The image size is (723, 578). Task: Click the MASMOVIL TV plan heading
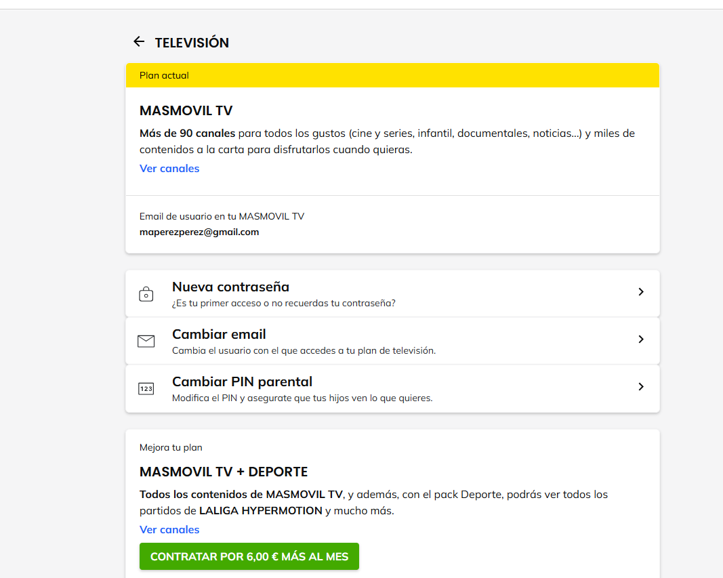pyautogui.click(x=186, y=110)
